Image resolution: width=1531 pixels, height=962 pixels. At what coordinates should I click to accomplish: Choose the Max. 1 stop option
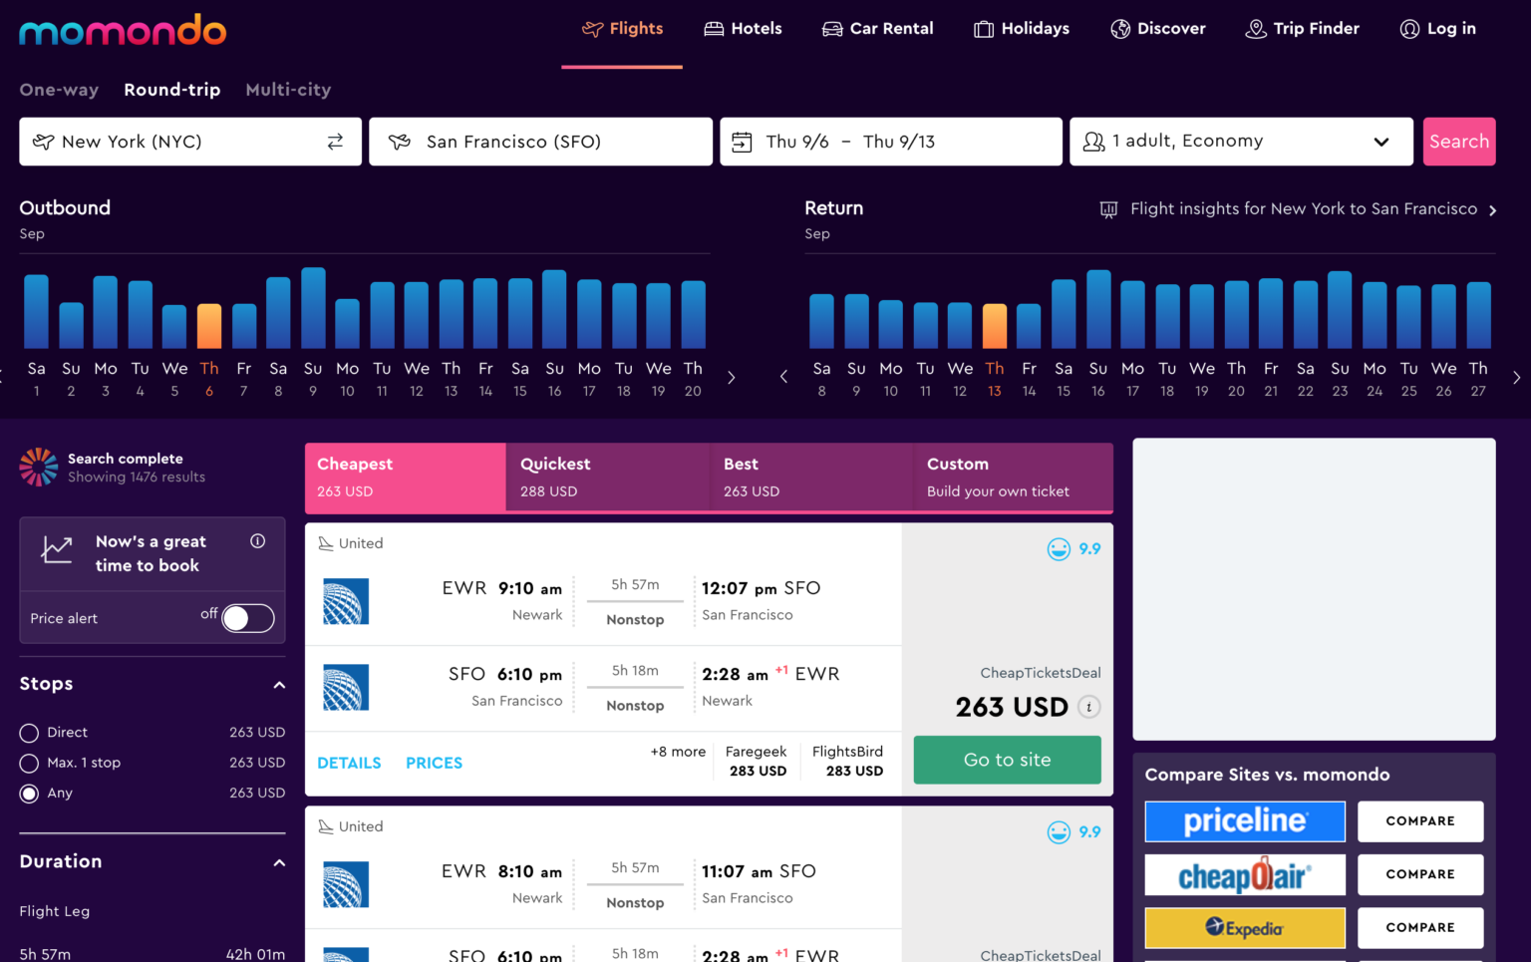(28, 763)
